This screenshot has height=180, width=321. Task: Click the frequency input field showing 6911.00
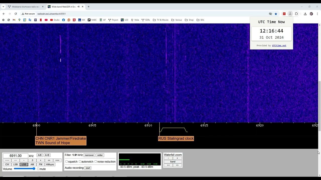(16, 156)
